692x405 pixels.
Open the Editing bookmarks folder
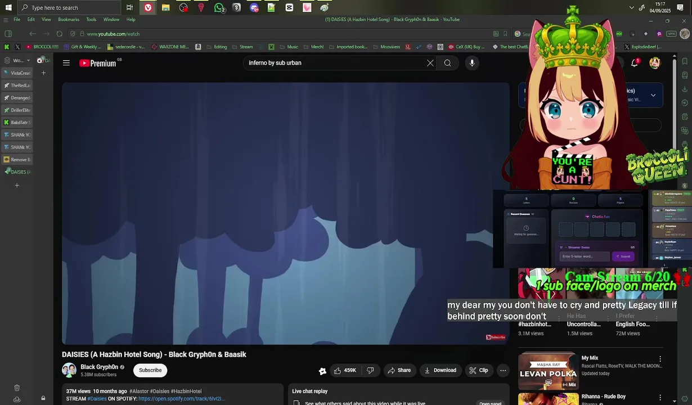pyautogui.click(x=217, y=47)
